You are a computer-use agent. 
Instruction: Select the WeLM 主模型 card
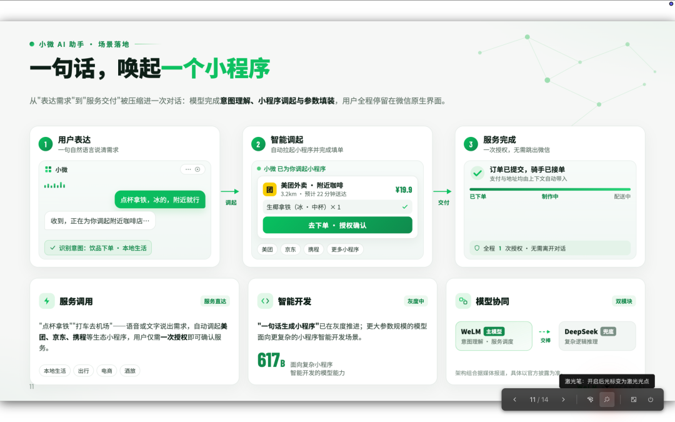click(494, 336)
